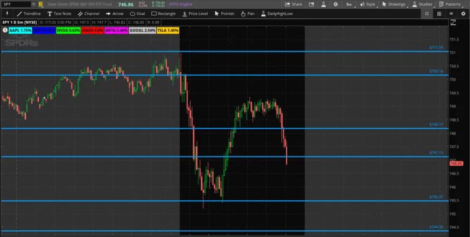The width and height of the screenshot is (470, 237).
Task: Select the $748.17 price level label
Action: (436, 124)
